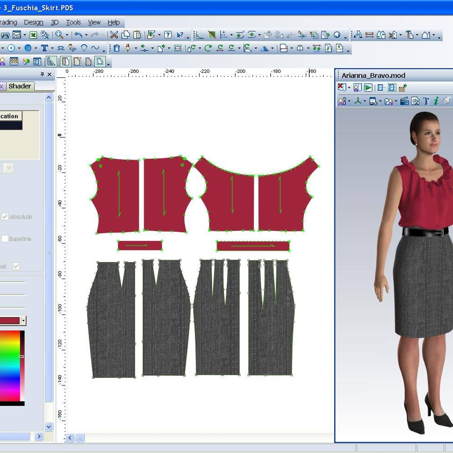This screenshot has height=453, width=453.
Task: Click the blue mirror triangle icon
Action: 264,48
